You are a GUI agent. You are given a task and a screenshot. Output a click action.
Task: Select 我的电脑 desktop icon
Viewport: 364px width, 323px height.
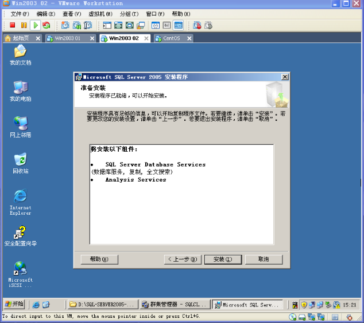tap(21, 91)
